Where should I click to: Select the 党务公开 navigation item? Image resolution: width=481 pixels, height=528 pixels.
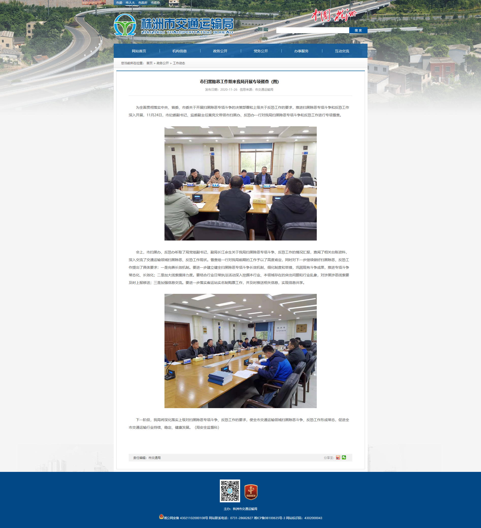(261, 51)
